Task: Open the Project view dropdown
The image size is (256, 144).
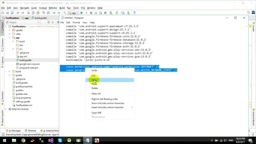Action: click(x=22, y=22)
